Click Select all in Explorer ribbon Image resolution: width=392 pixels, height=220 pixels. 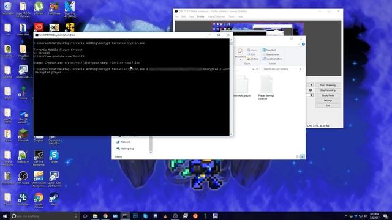pos(269,50)
